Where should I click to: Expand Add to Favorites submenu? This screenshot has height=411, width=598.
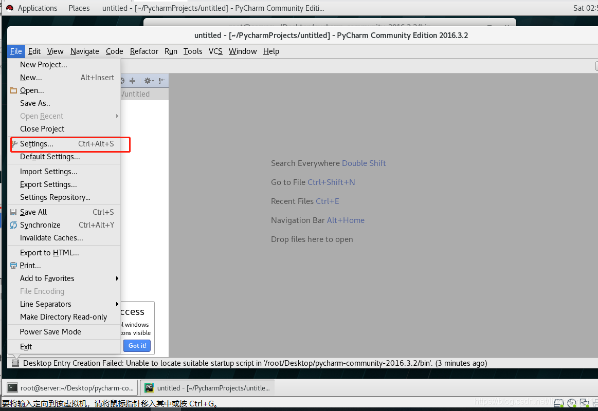click(x=64, y=278)
